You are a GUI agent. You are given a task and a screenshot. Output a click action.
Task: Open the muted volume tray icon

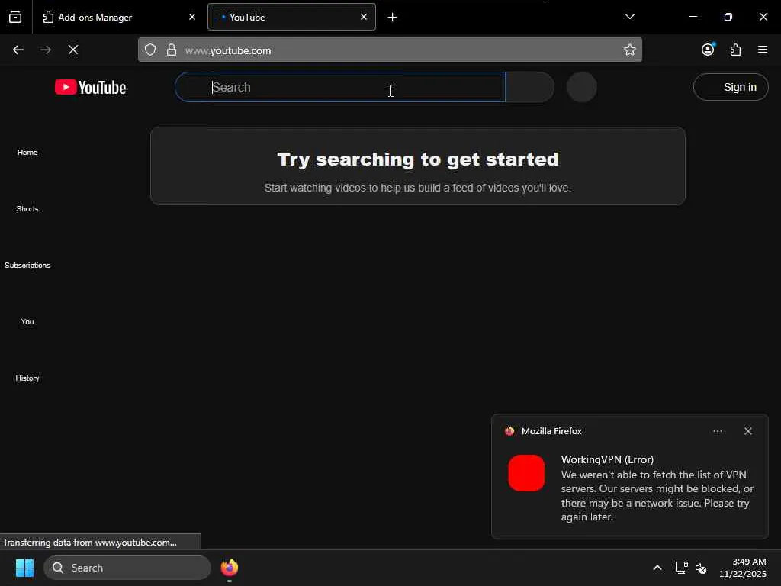pos(701,568)
